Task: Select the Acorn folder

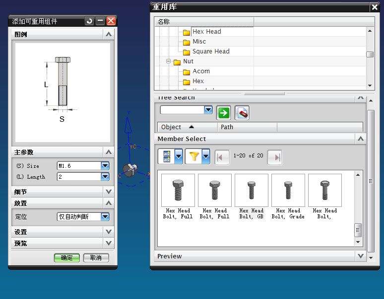Action: [x=201, y=71]
